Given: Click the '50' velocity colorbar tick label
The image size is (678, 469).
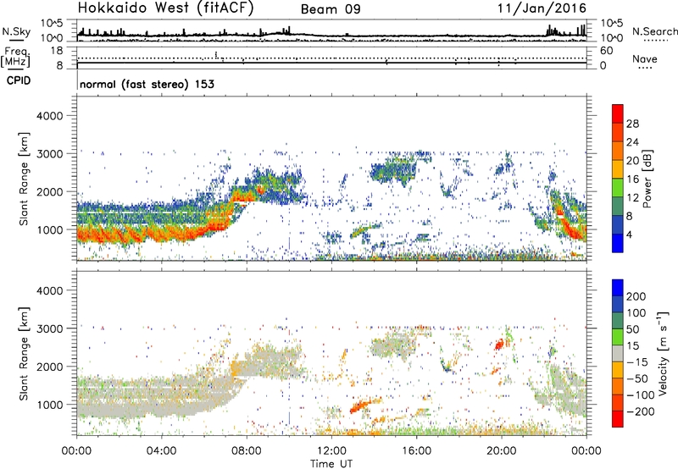Looking at the screenshot, I should click(x=632, y=329).
